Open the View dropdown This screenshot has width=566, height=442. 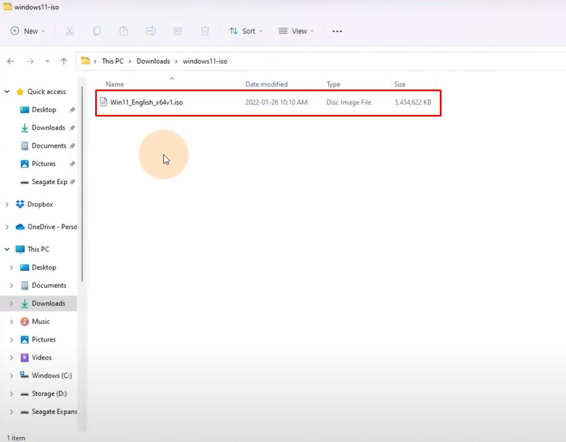pyautogui.click(x=296, y=31)
